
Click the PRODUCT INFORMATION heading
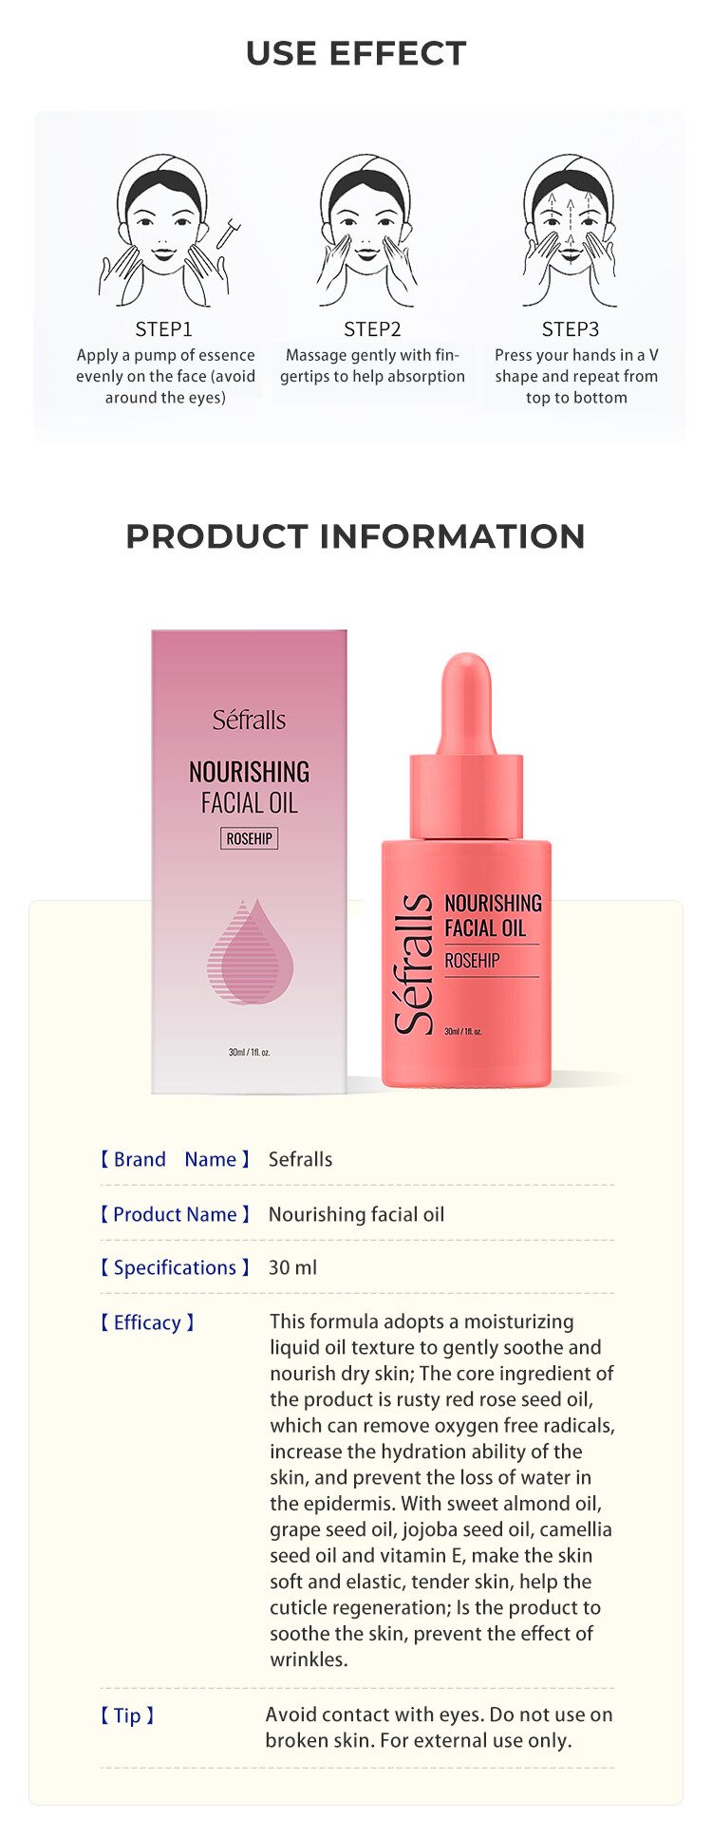[355, 536]
